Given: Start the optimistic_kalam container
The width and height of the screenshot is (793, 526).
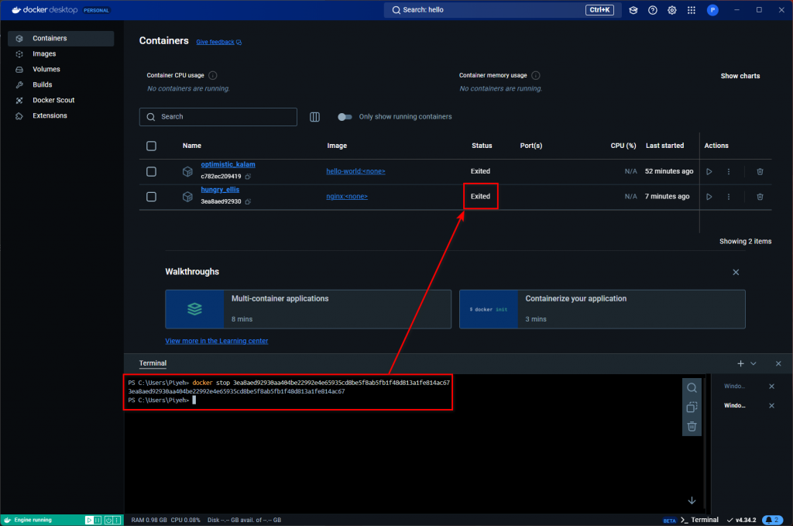Looking at the screenshot, I should [709, 171].
